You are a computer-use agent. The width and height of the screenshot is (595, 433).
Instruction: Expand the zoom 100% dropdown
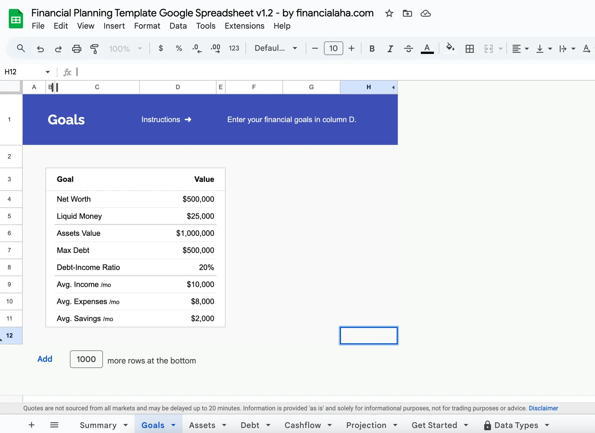tap(125, 49)
